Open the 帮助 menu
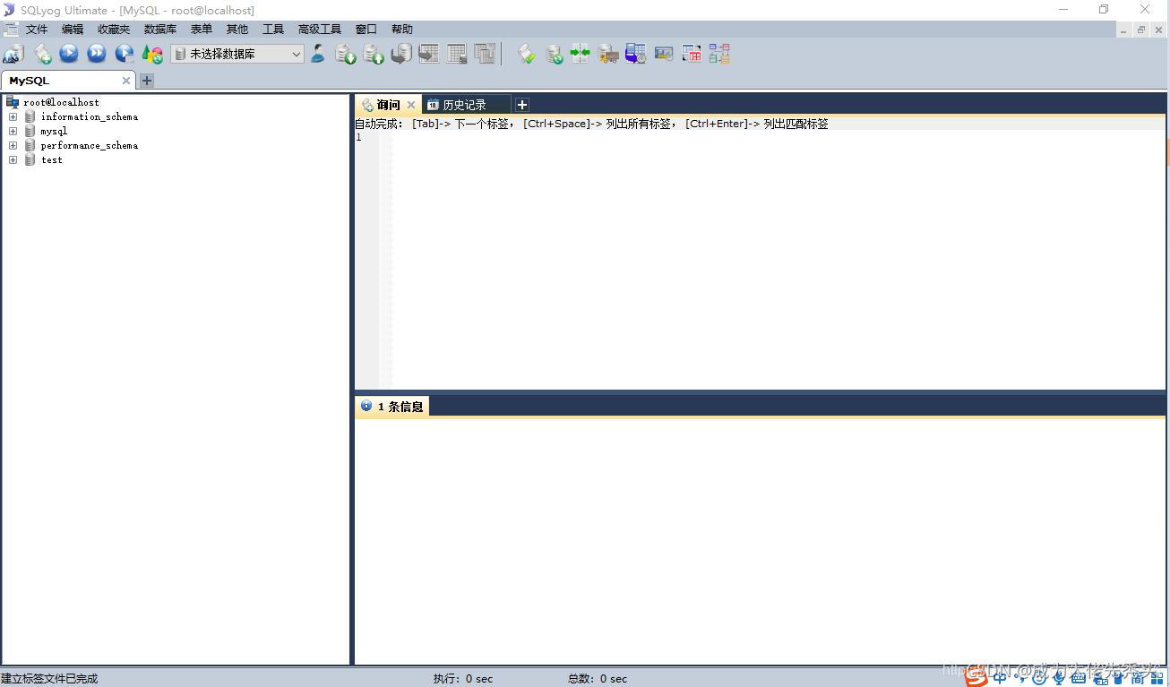 coord(402,30)
